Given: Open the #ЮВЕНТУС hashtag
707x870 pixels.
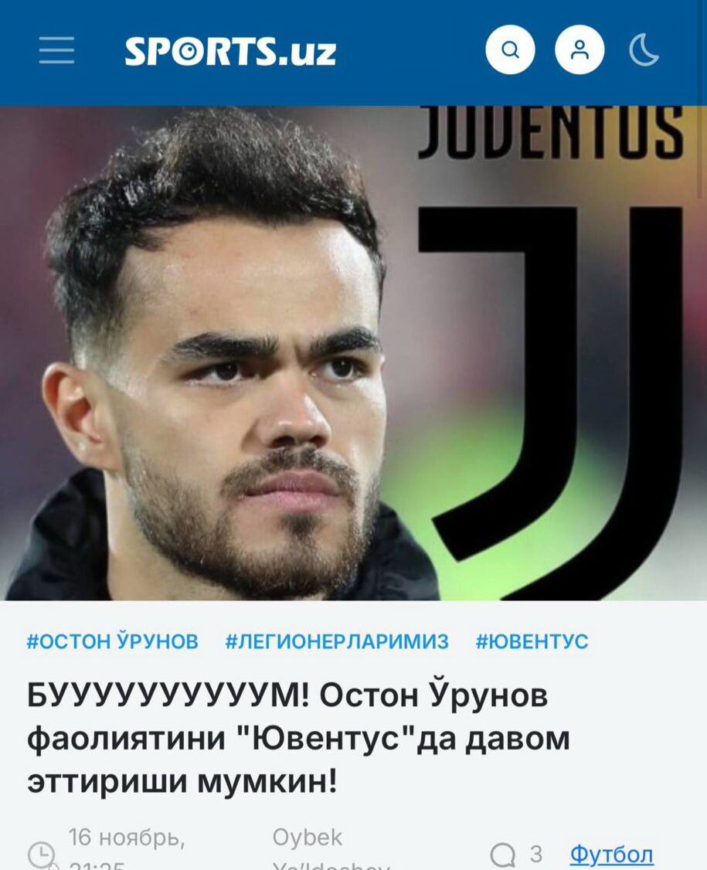Looking at the screenshot, I should point(532,641).
